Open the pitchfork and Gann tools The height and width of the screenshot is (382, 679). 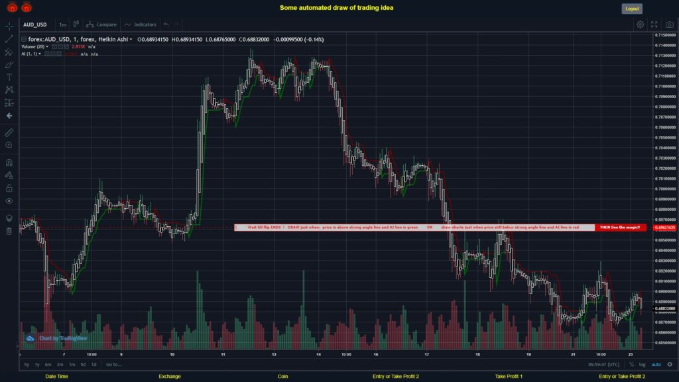tap(9, 52)
